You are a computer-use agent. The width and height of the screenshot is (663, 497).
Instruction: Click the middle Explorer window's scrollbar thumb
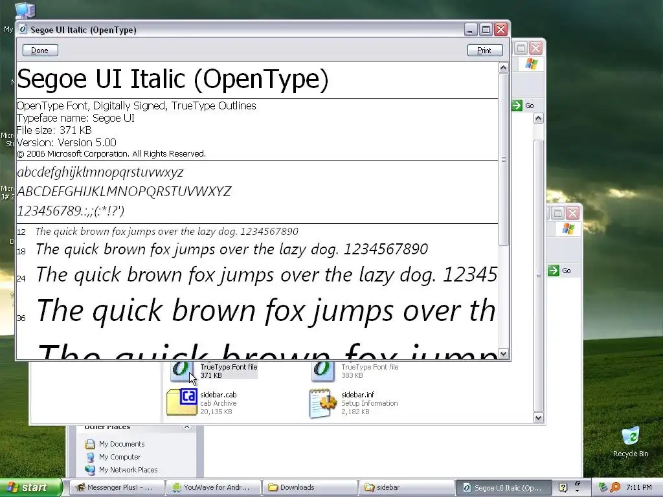click(538, 276)
